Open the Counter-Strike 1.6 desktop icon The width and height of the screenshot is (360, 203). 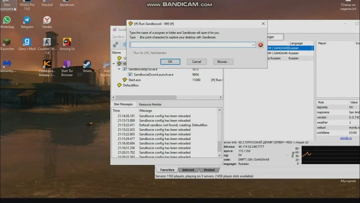pos(47,46)
